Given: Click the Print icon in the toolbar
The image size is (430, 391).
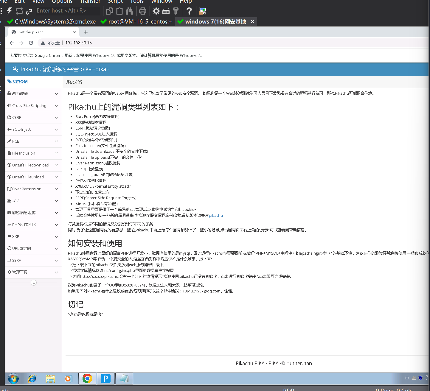Looking at the screenshot, I should point(143,11).
